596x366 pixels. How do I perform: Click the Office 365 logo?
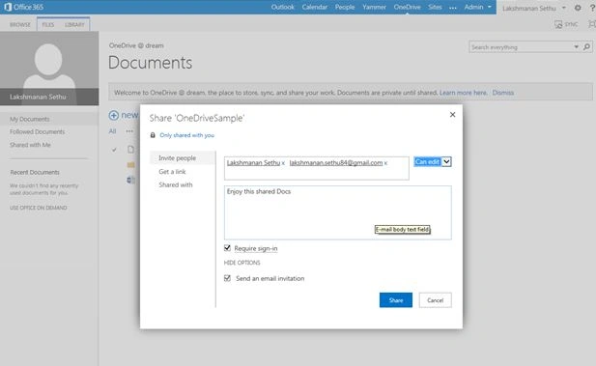[x=23, y=7]
